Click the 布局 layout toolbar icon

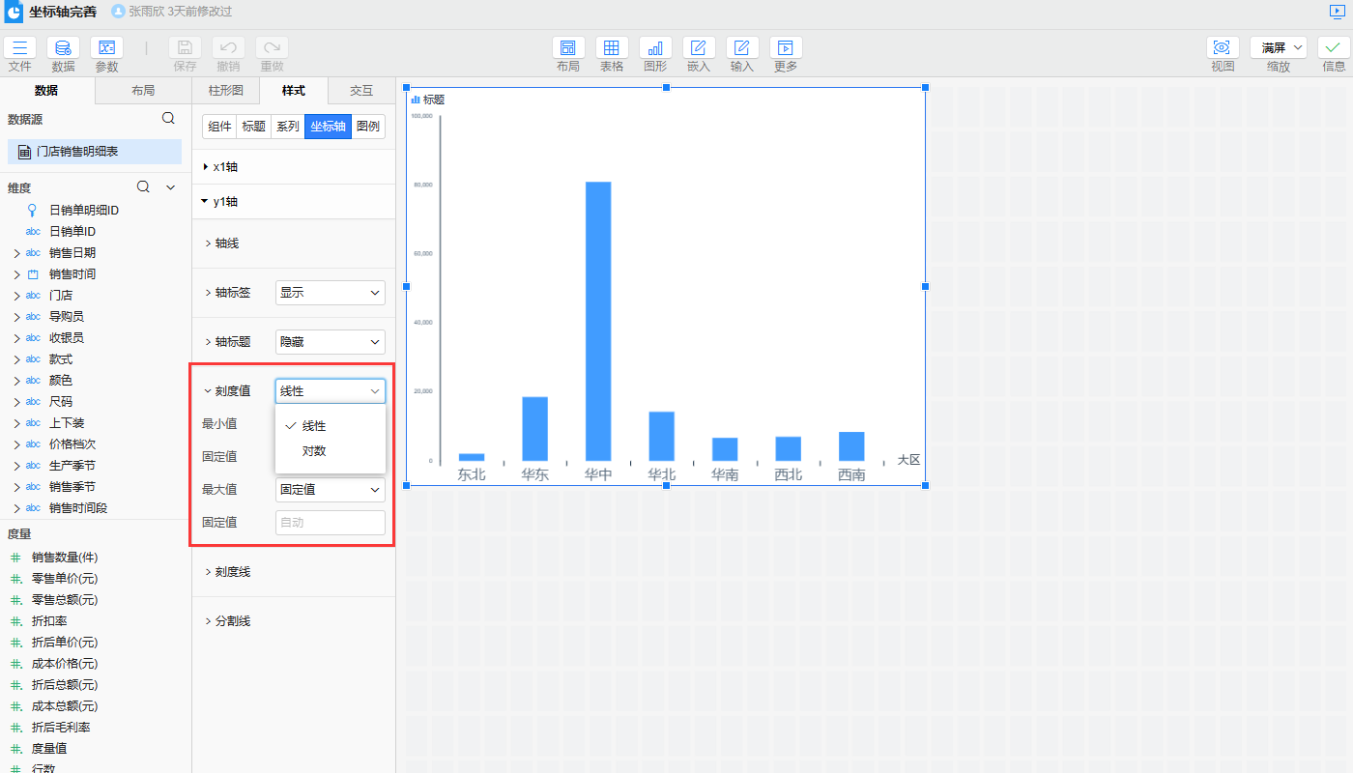pos(567,48)
